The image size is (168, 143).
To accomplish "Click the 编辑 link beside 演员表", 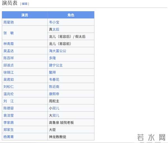I will [x=24, y=4].
